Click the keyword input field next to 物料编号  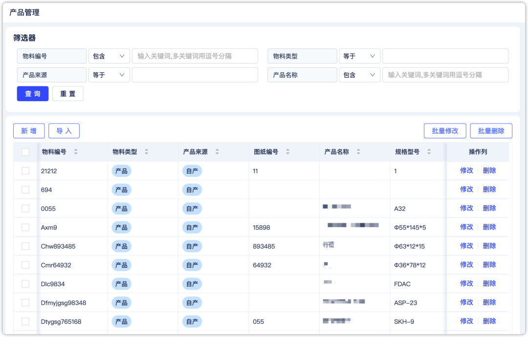[x=195, y=56]
